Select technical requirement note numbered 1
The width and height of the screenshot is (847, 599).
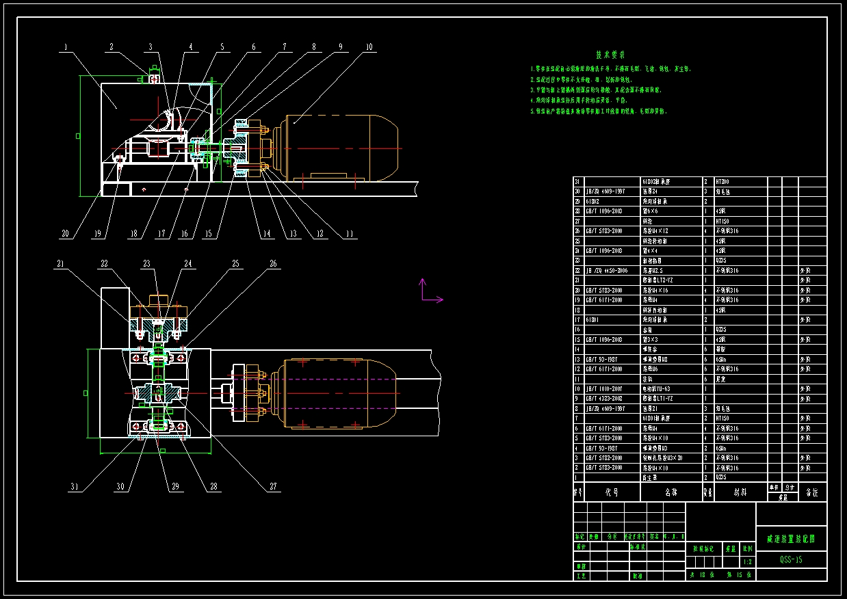(x=610, y=69)
